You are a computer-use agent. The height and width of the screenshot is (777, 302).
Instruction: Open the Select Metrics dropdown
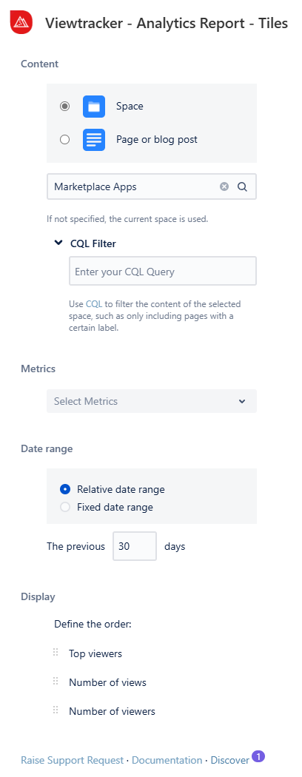[x=152, y=401]
